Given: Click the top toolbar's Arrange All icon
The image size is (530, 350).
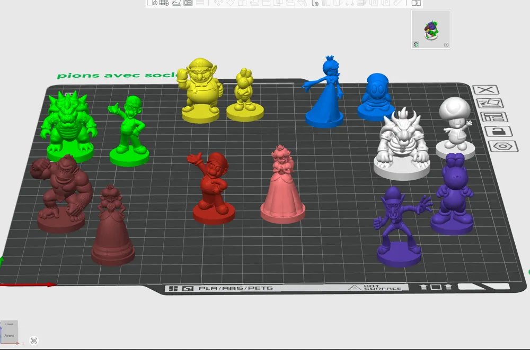Looking at the screenshot, I should 188,3.
